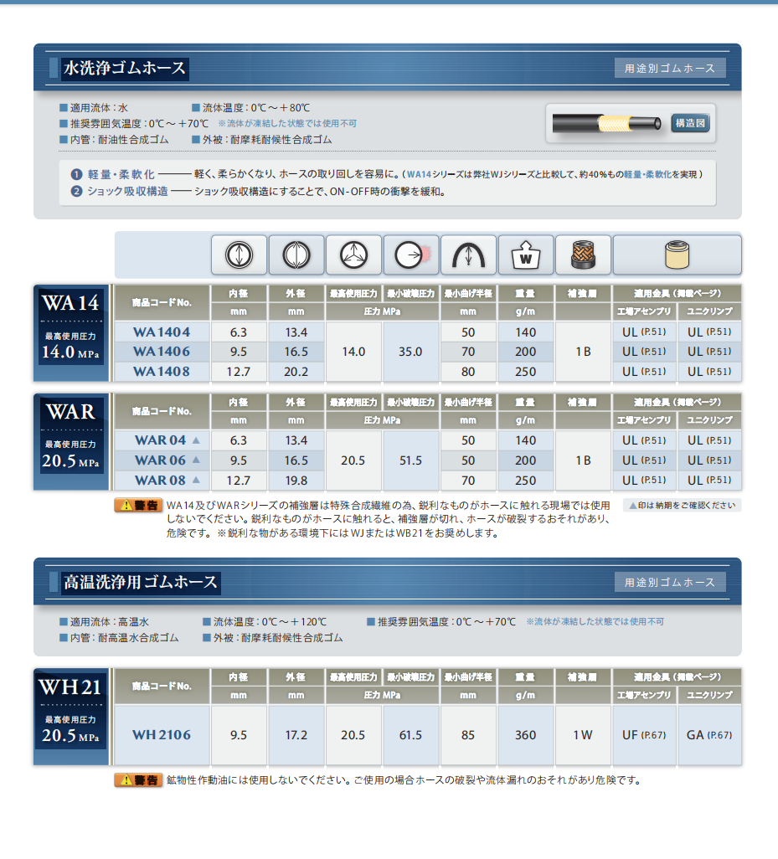This screenshot has width=778, height=859.
Task: Click the inner diameter icon
Action: (239, 255)
